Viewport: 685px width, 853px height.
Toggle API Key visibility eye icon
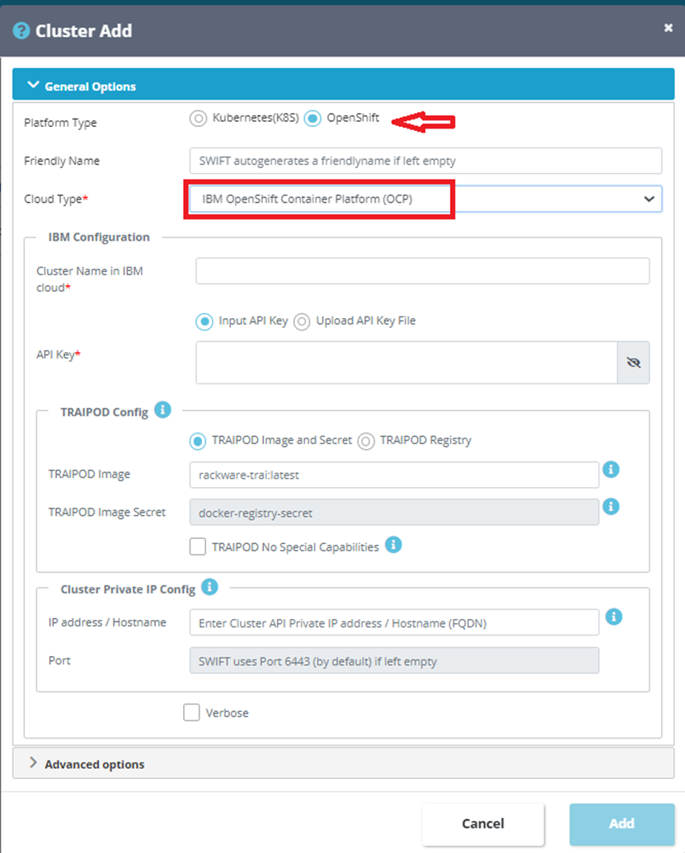pyautogui.click(x=633, y=363)
